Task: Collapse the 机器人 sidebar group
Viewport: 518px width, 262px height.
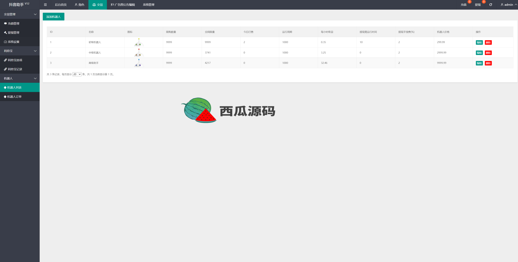Action: [20, 78]
